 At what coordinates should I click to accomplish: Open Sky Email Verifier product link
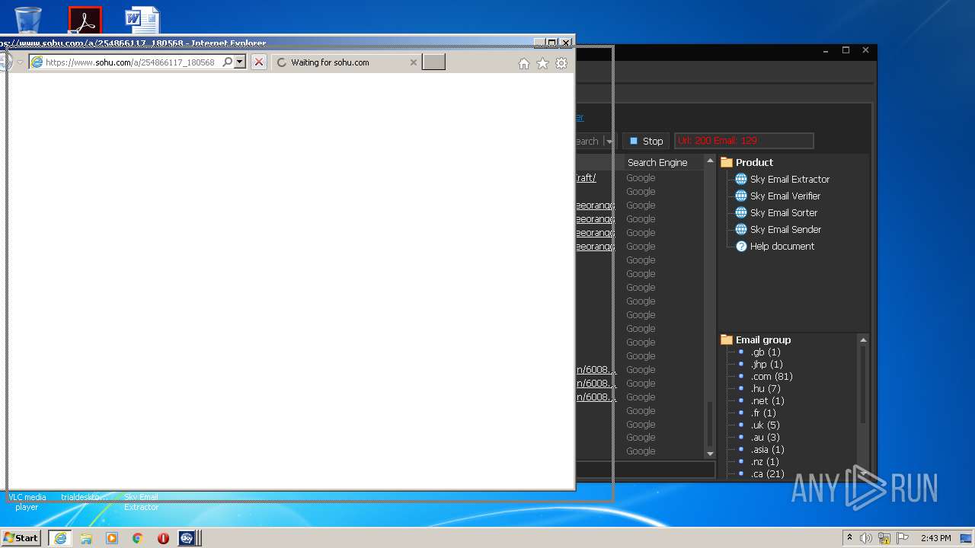pyautogui.click(x=785, y=196)
